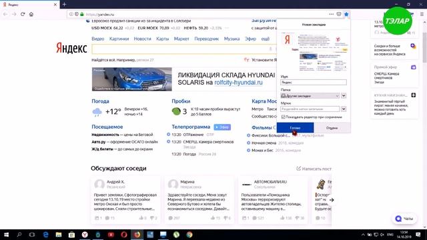The height and width of the screenshot is (240, 427).
Task: Open Погода section heading
Action: pos(100,101)
